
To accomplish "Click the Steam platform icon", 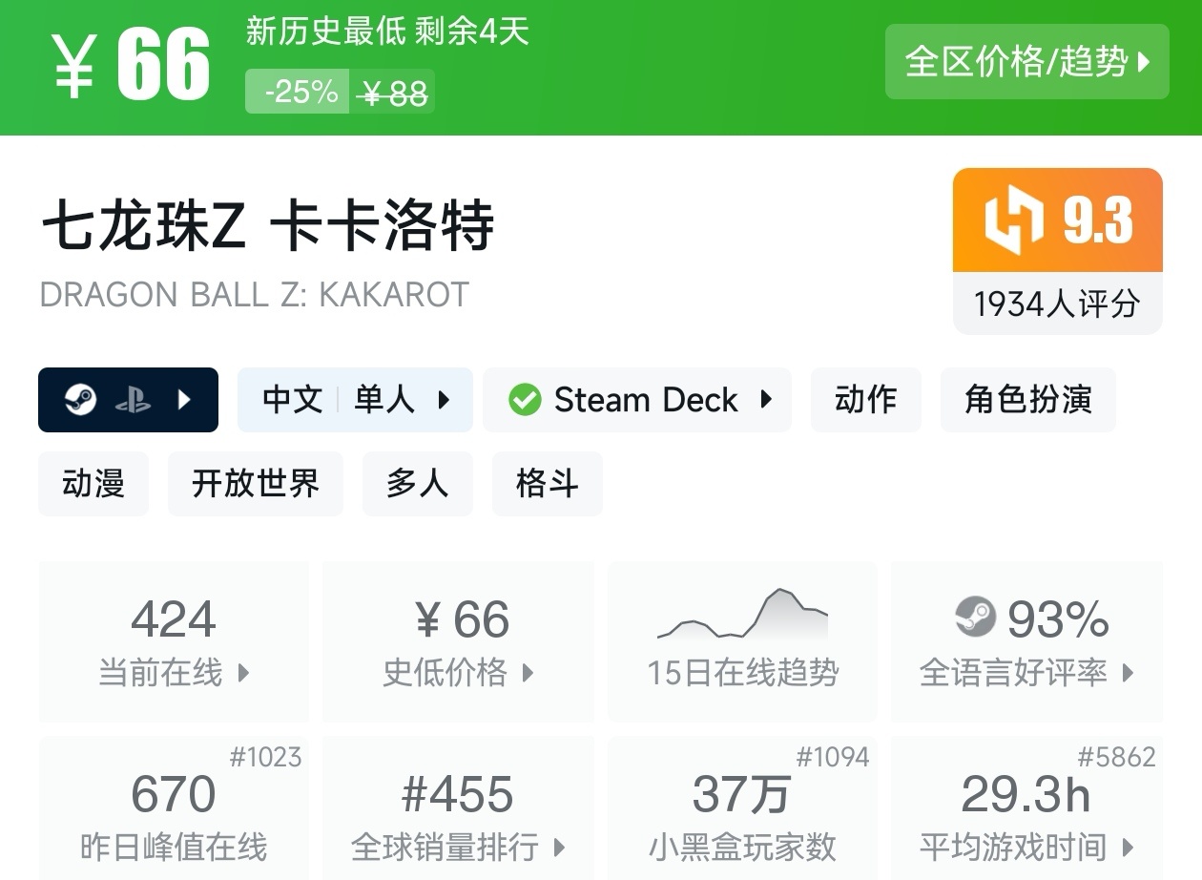I will point(81,400).
